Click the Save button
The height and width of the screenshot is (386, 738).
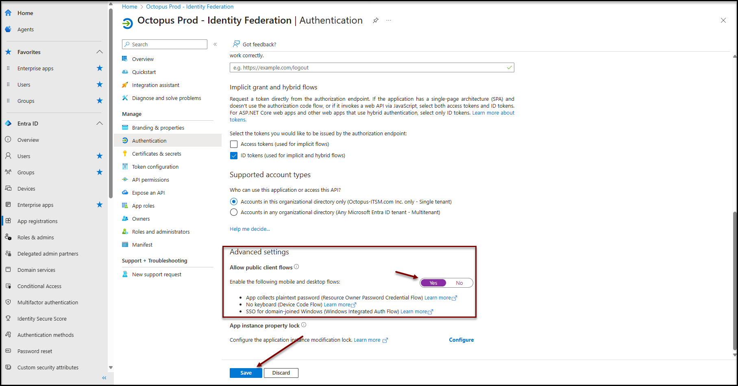coord(246,373)
